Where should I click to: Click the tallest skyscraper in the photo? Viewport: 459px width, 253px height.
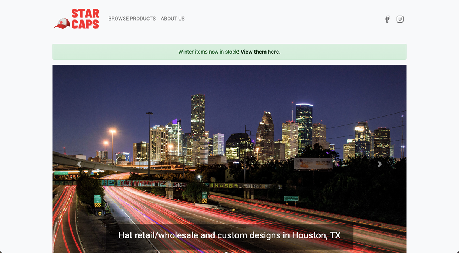pos(198,115)
